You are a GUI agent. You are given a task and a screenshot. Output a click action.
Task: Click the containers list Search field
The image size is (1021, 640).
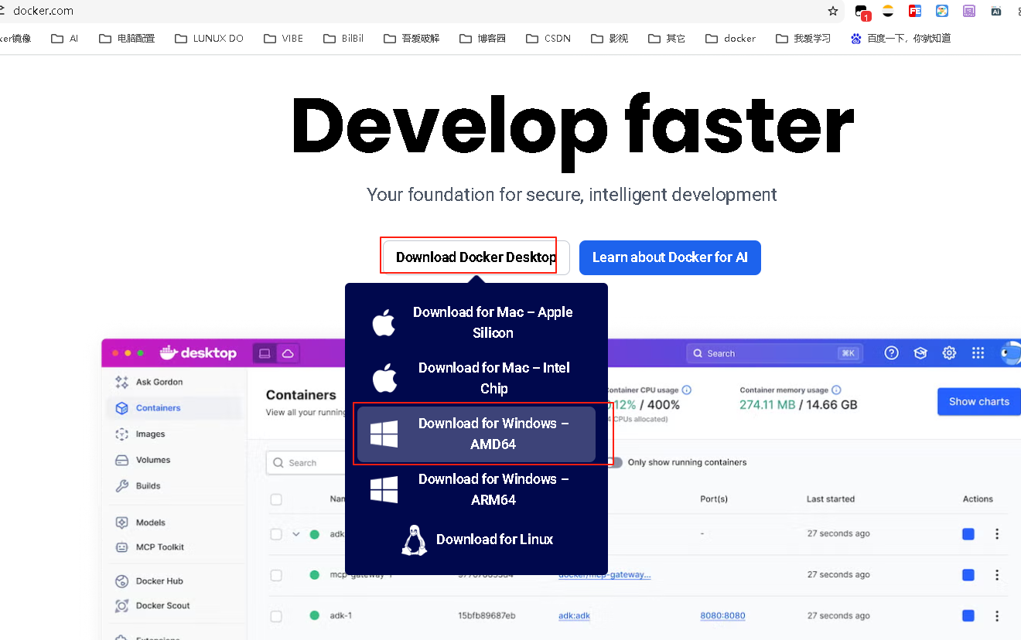[x=306, y=463]
